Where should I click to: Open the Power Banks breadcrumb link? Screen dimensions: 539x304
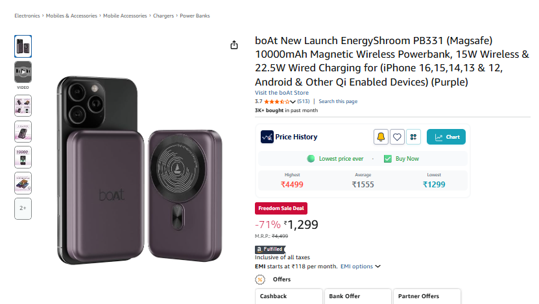(195, 16)
